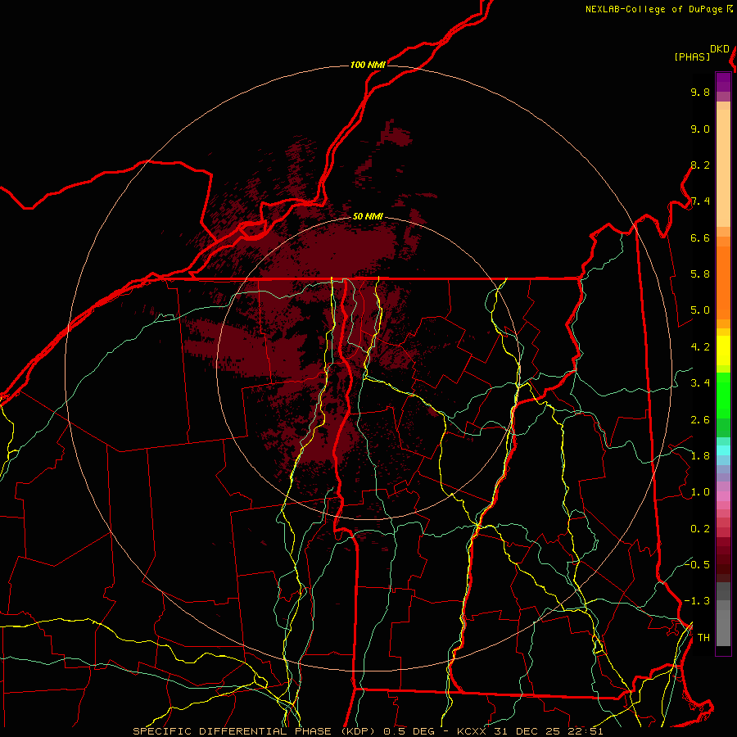Image resolution: width=737 pixels, height=737 pixels.
Task: Select the 1.8 legend value
Action: point(700,456)
